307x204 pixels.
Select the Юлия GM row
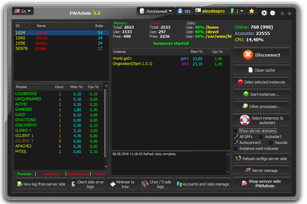tap(61, 49)
